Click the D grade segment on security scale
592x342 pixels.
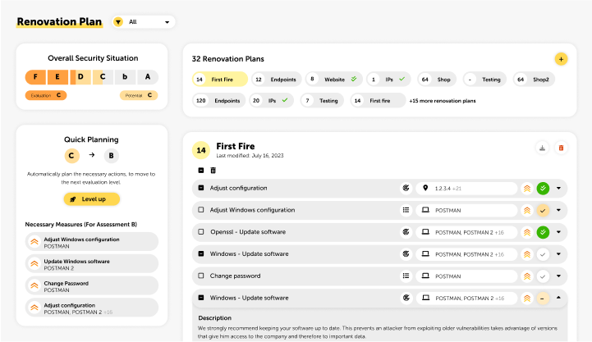[x=80, y=77]
